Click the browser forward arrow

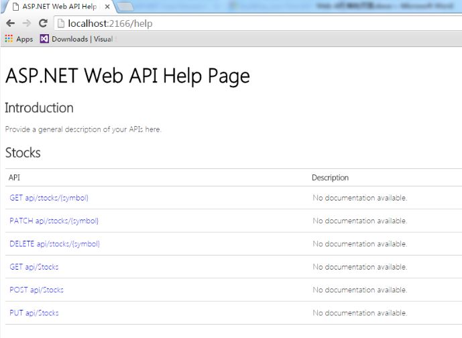point(27,23)
